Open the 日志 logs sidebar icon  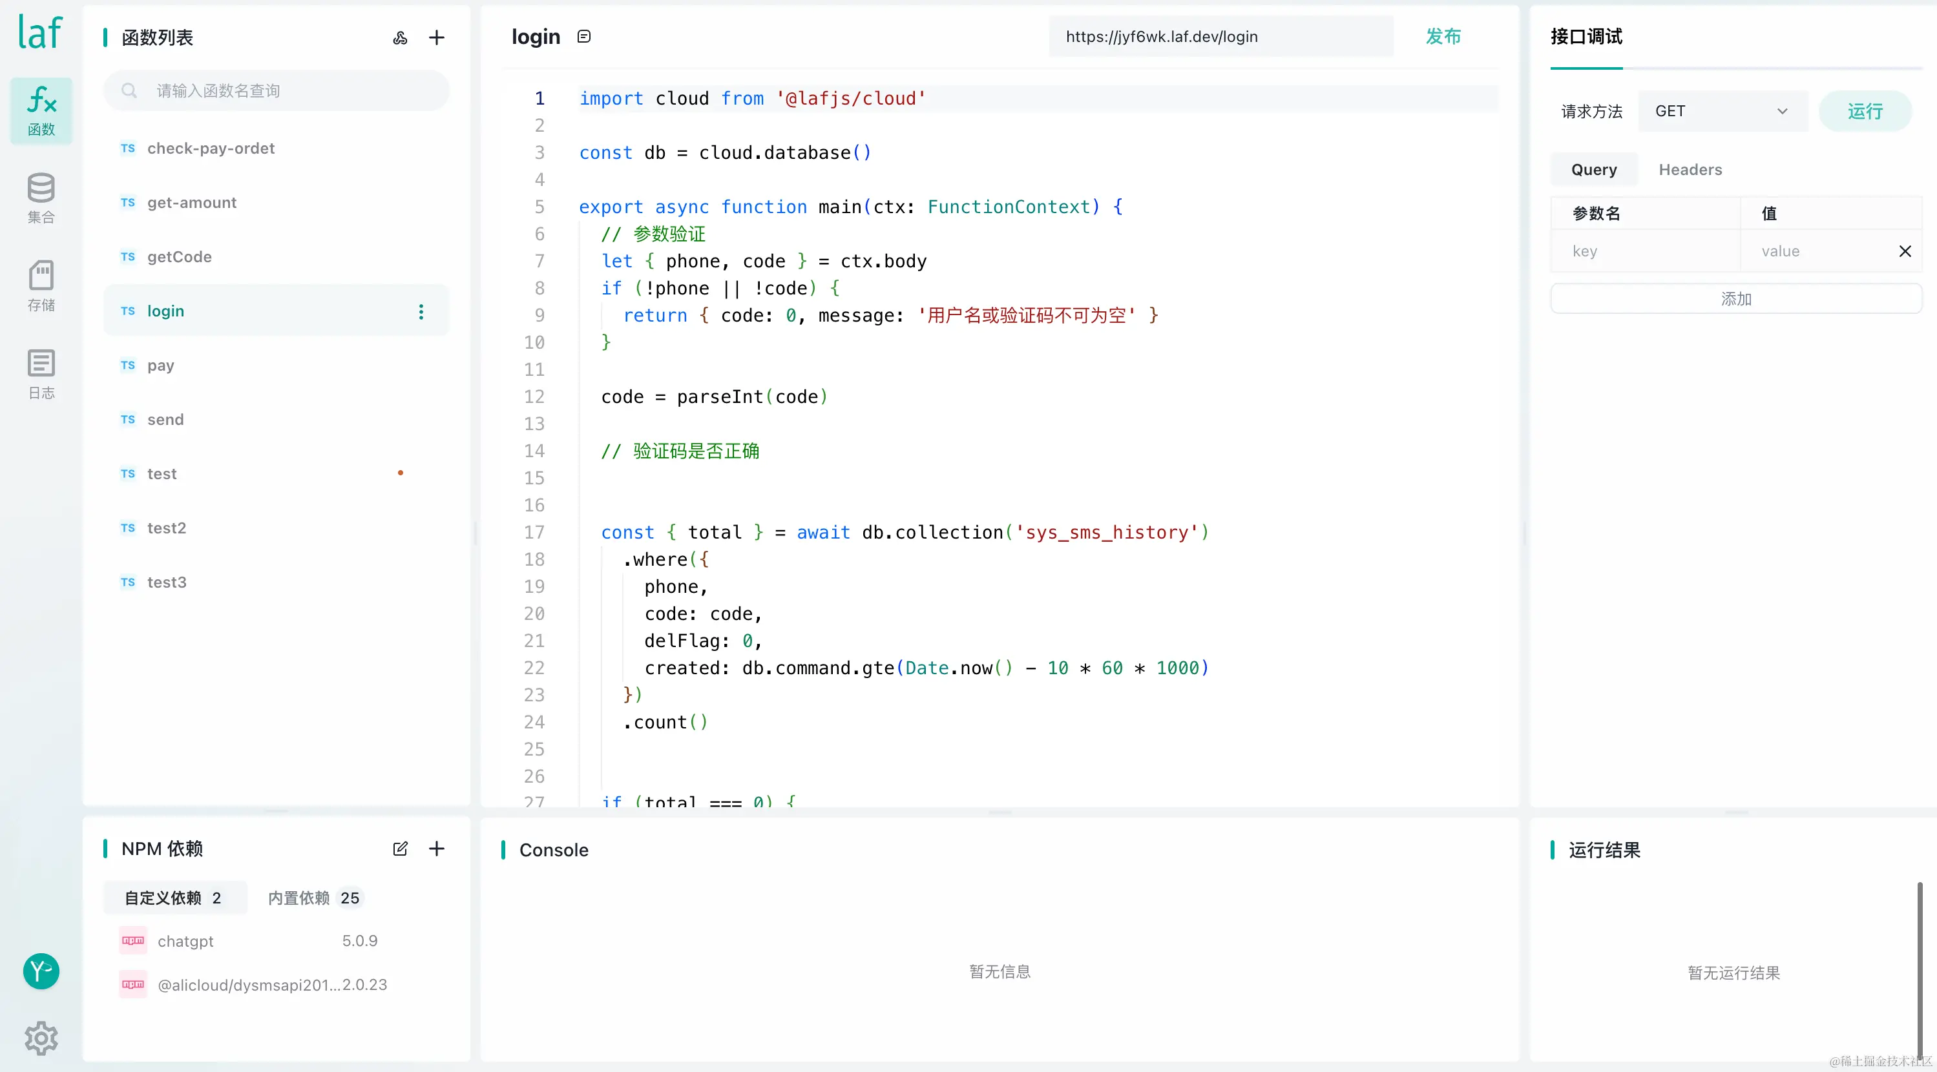(x=41, y=374)
